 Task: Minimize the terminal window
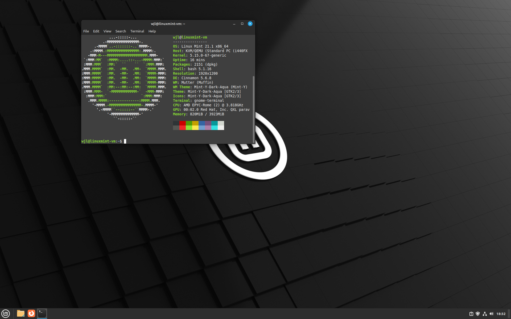pyautogui.click(x=234, y=24)
